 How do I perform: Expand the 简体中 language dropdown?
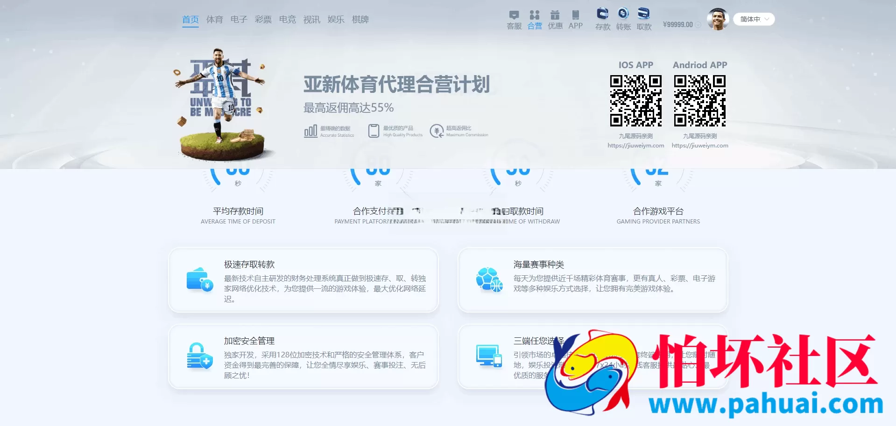pyautogui.click(x=754, y=19)
